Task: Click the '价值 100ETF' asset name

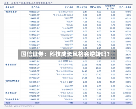Action: tap(67, 32)
